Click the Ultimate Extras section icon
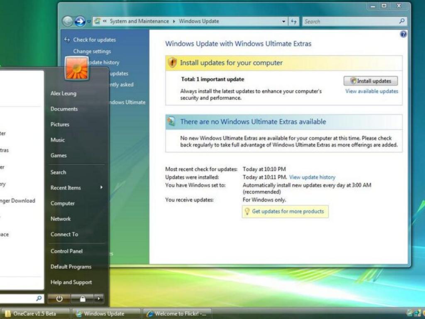425x319 pixels. pyautogui.click(x=171, y=122)
